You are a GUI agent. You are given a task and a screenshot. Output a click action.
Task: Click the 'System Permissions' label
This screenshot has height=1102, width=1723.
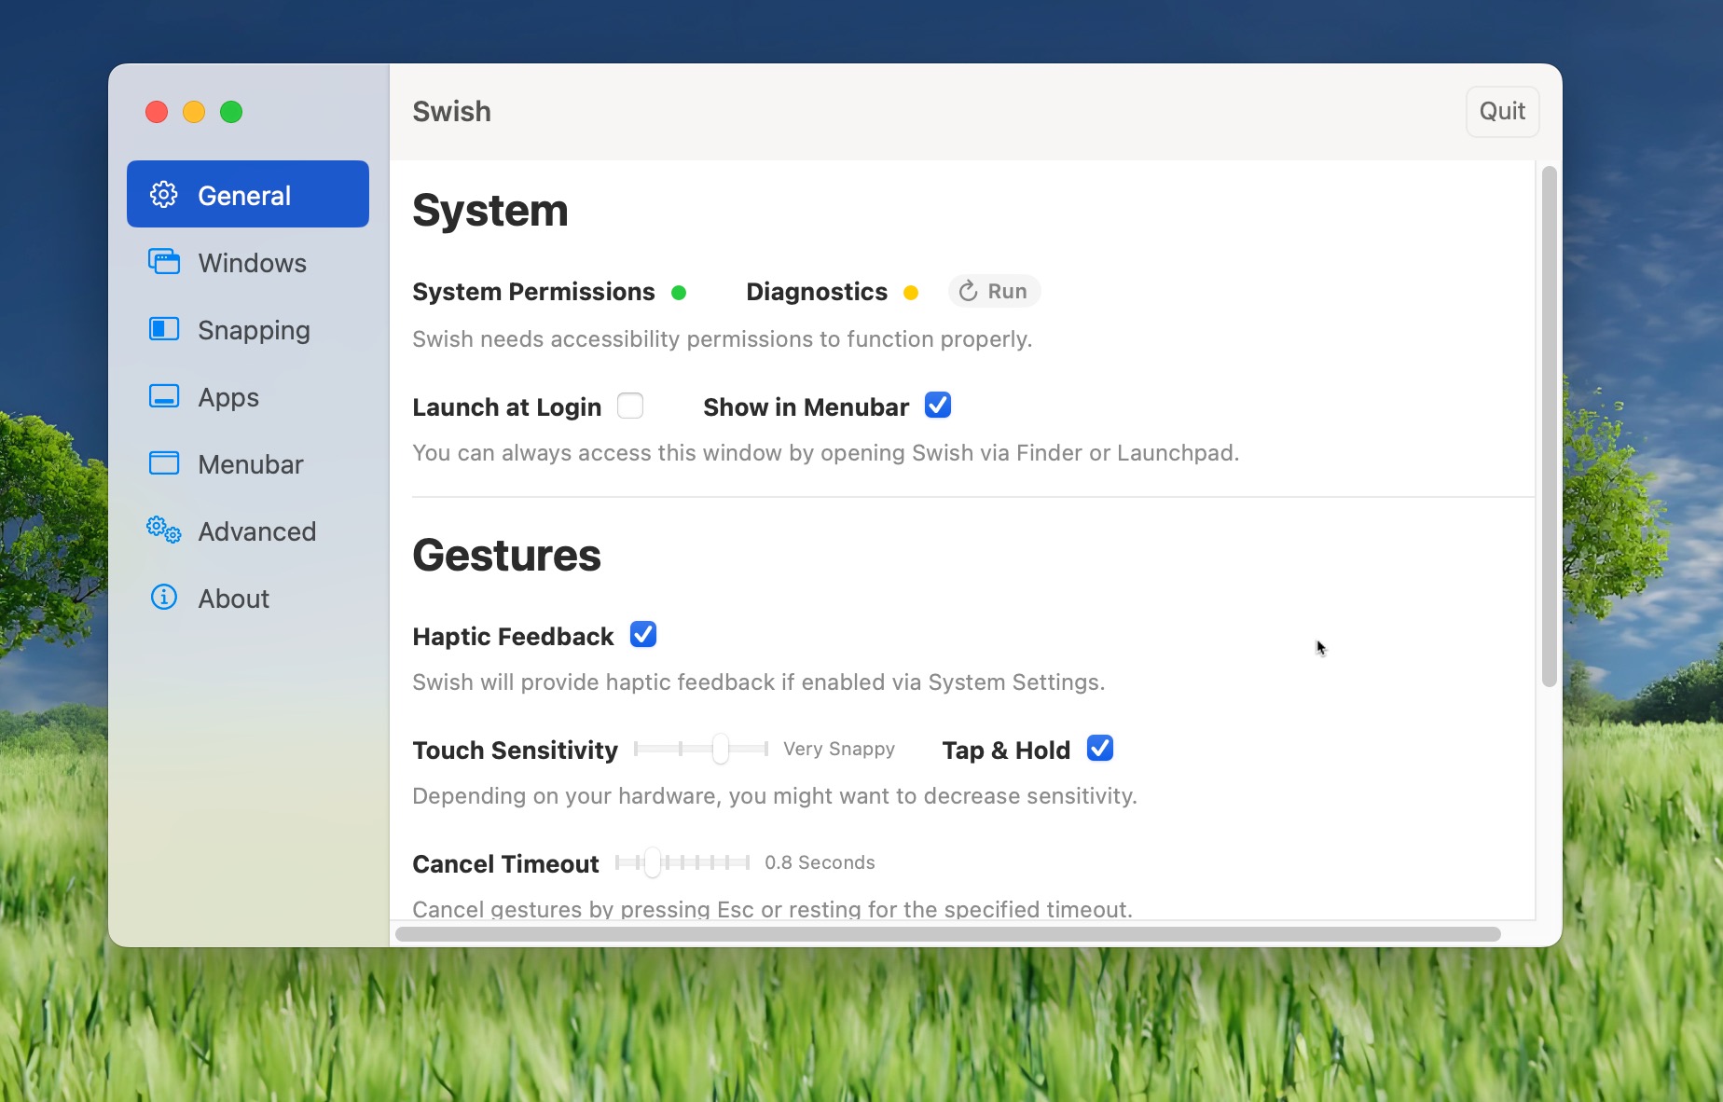(533, 292)
